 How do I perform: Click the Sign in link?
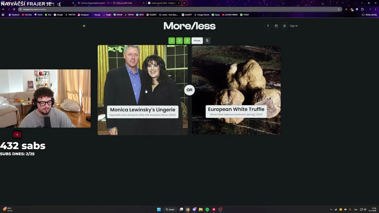294,26
